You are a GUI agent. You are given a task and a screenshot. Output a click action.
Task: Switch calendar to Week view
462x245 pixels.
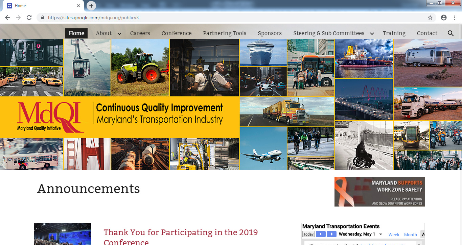pyautogui.click(x=394, y=235)
